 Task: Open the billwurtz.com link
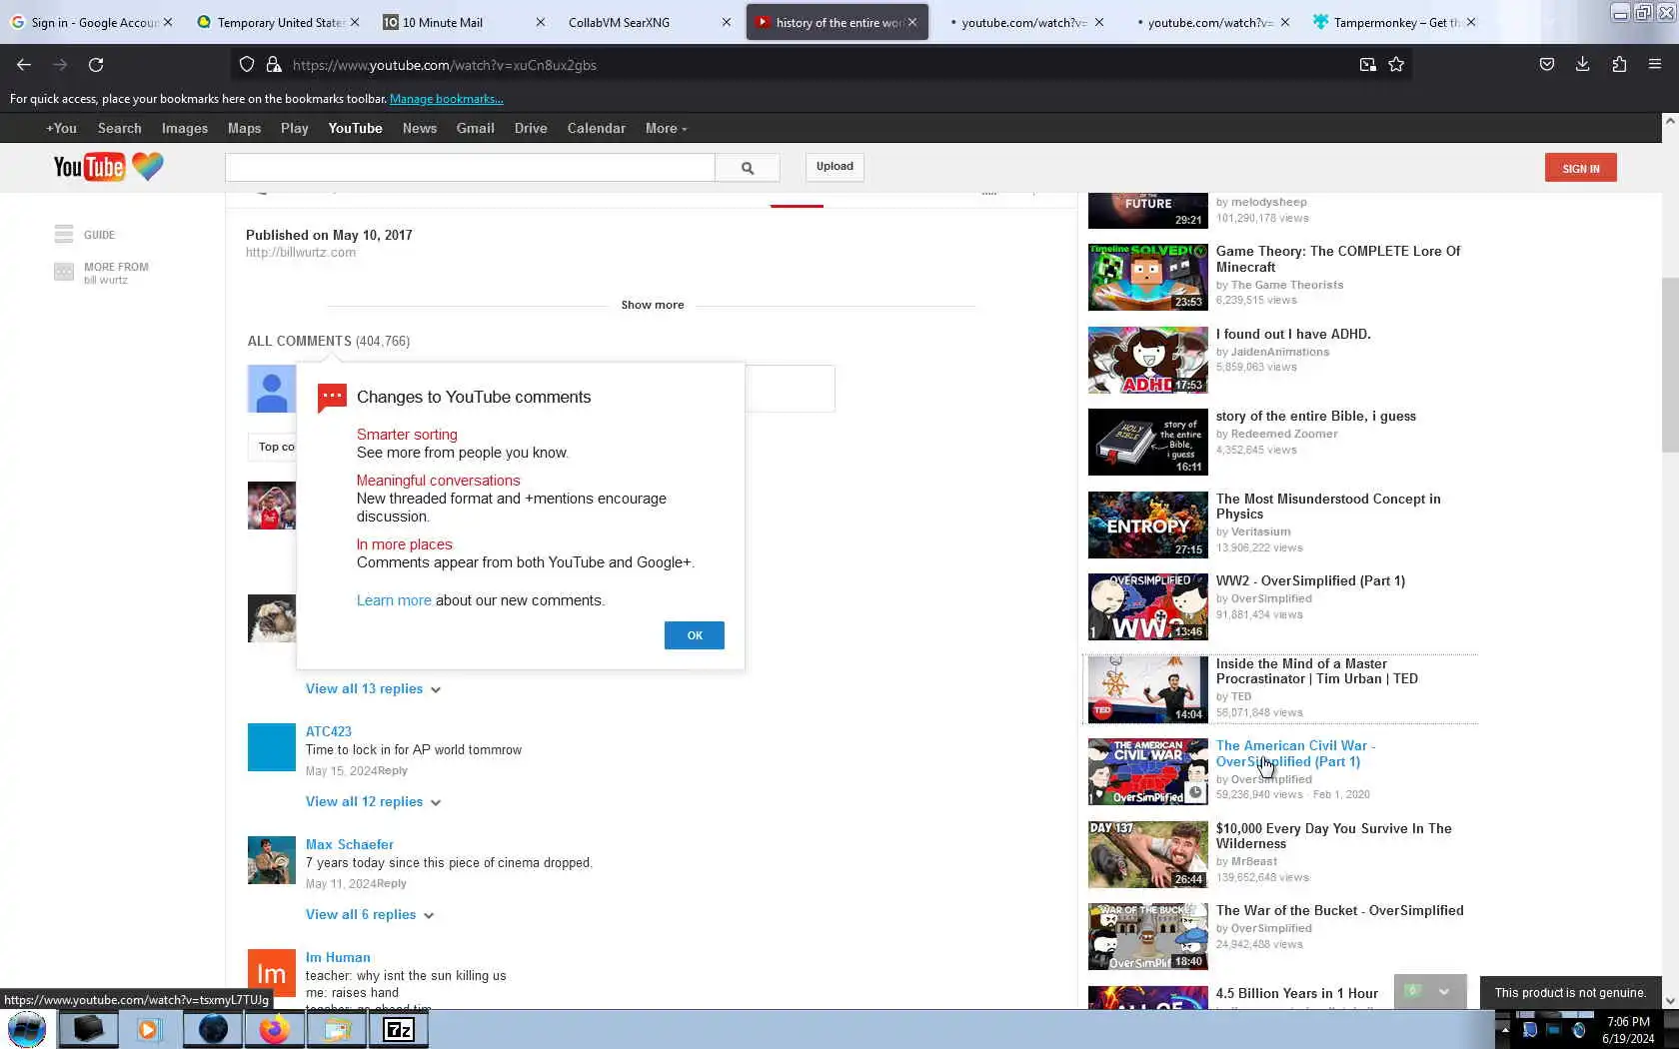click(301, 253)
